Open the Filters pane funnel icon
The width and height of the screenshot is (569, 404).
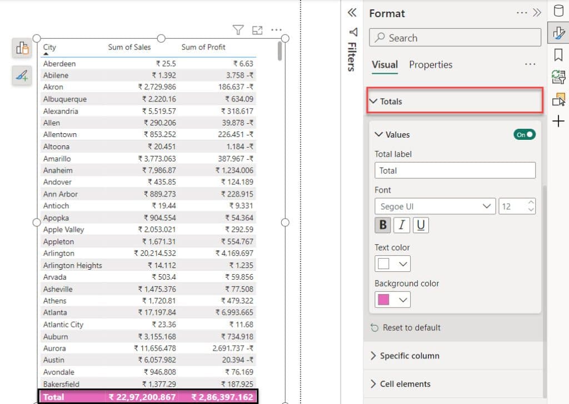353,32
